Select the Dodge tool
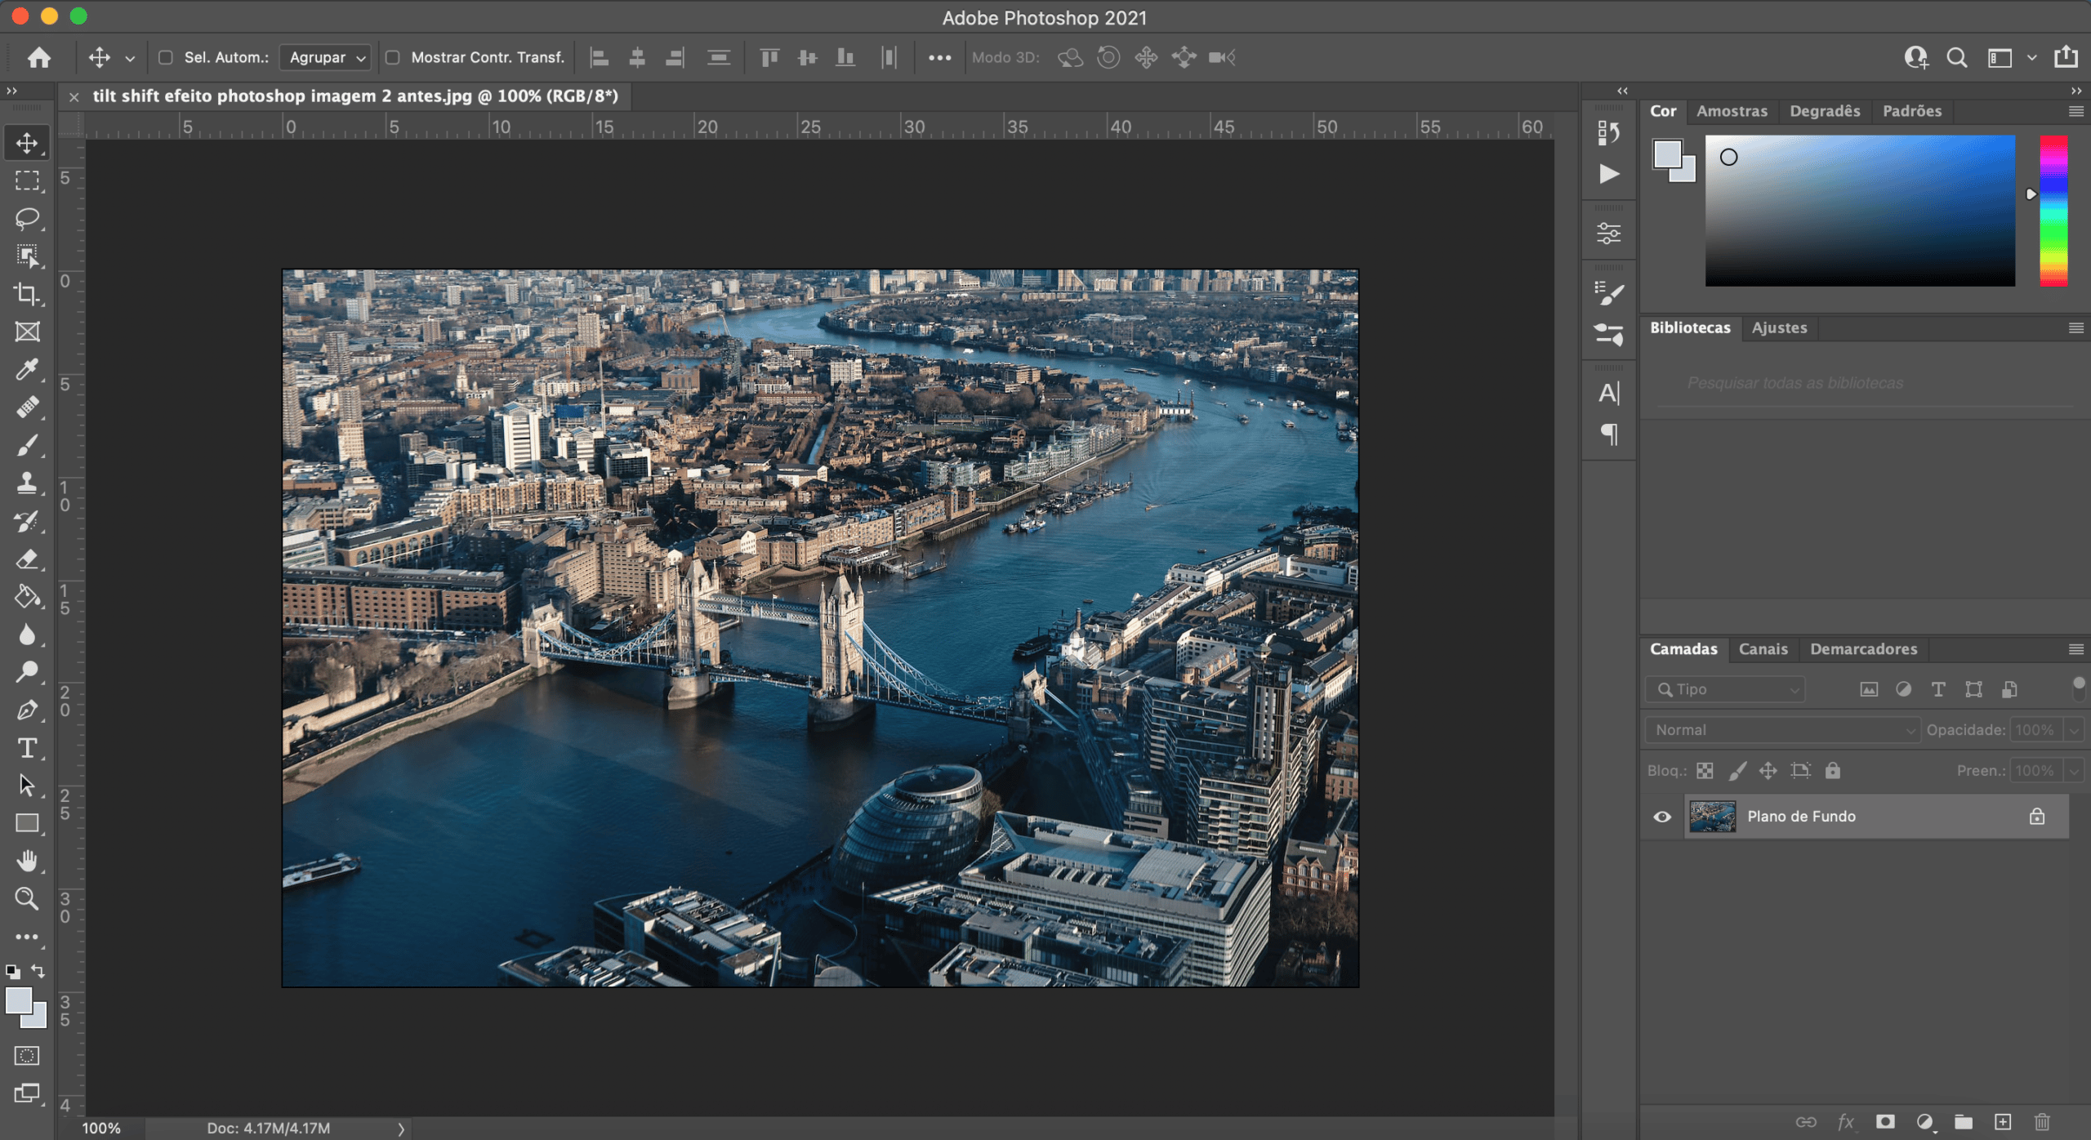Screen dimensions: 2091x1140 [27, 672]
